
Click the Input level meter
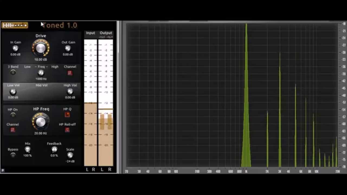click(x=91, y=103)
